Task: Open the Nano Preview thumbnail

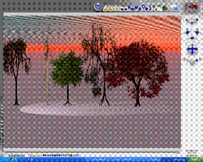Action: point(192,7)
